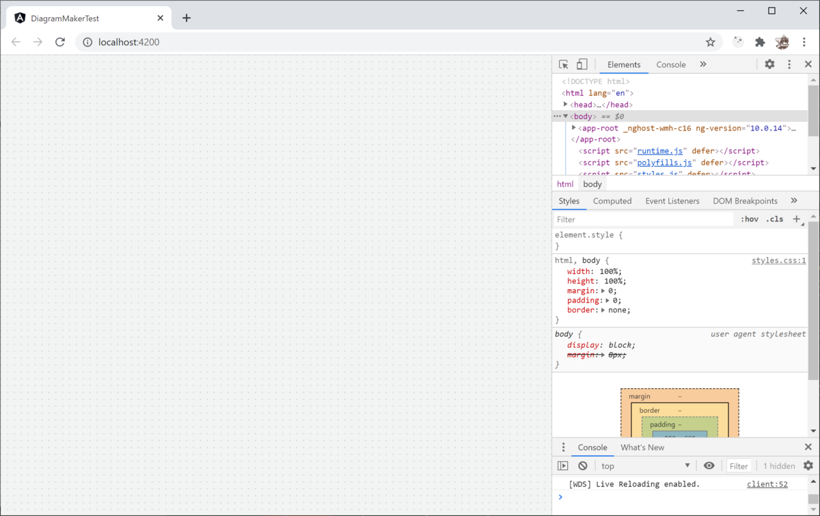
Task: Open console settings gear icon
Action: tap(808, 466)
